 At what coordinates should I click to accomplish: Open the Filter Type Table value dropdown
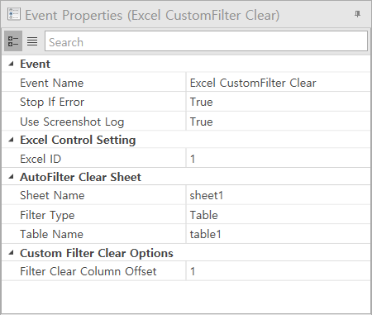(278, 215)
